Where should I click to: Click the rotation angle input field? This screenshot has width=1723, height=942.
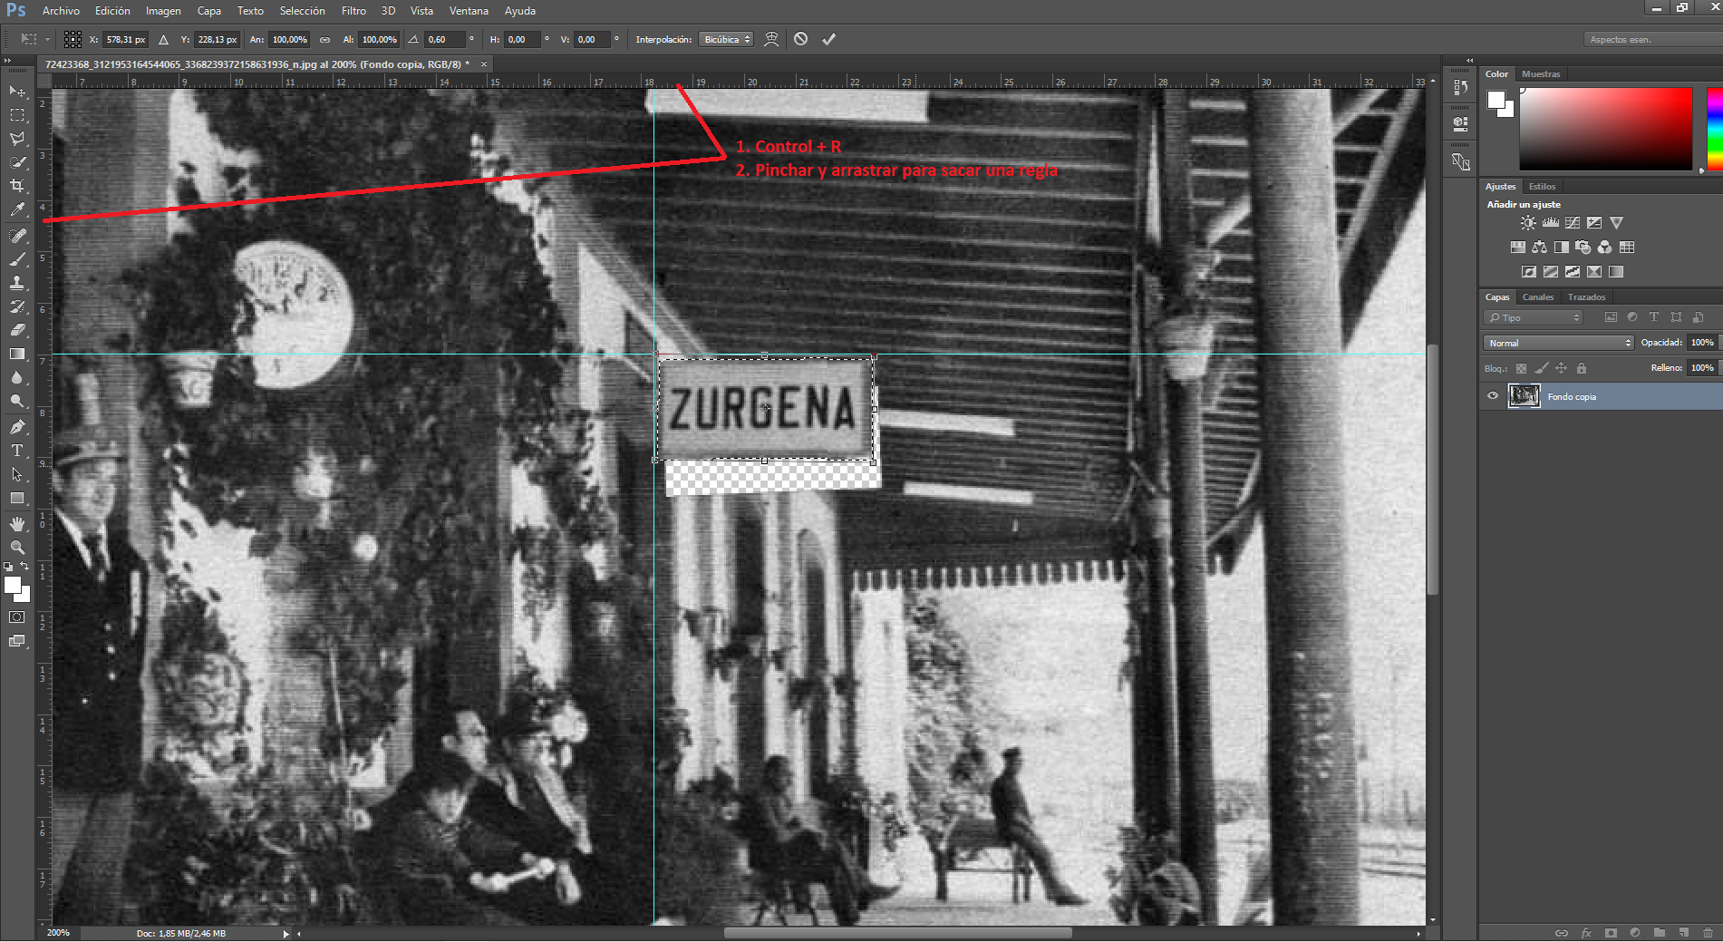(445, 40)
